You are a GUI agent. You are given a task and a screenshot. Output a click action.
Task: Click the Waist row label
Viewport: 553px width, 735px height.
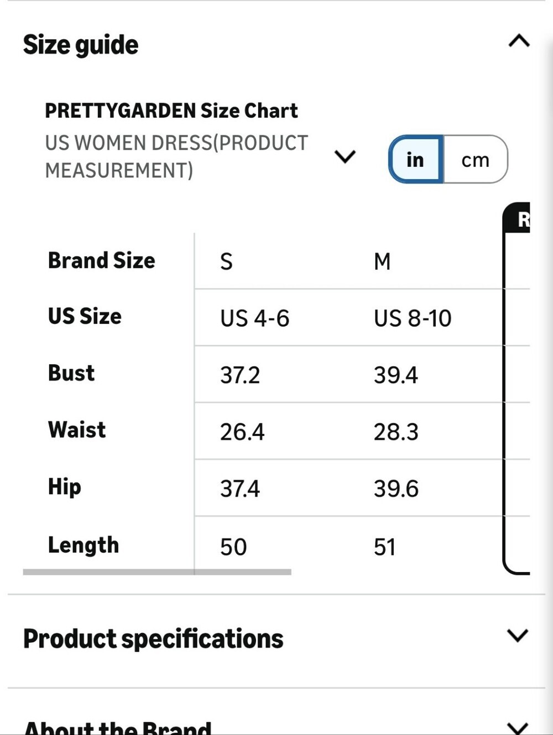point(77,430)
